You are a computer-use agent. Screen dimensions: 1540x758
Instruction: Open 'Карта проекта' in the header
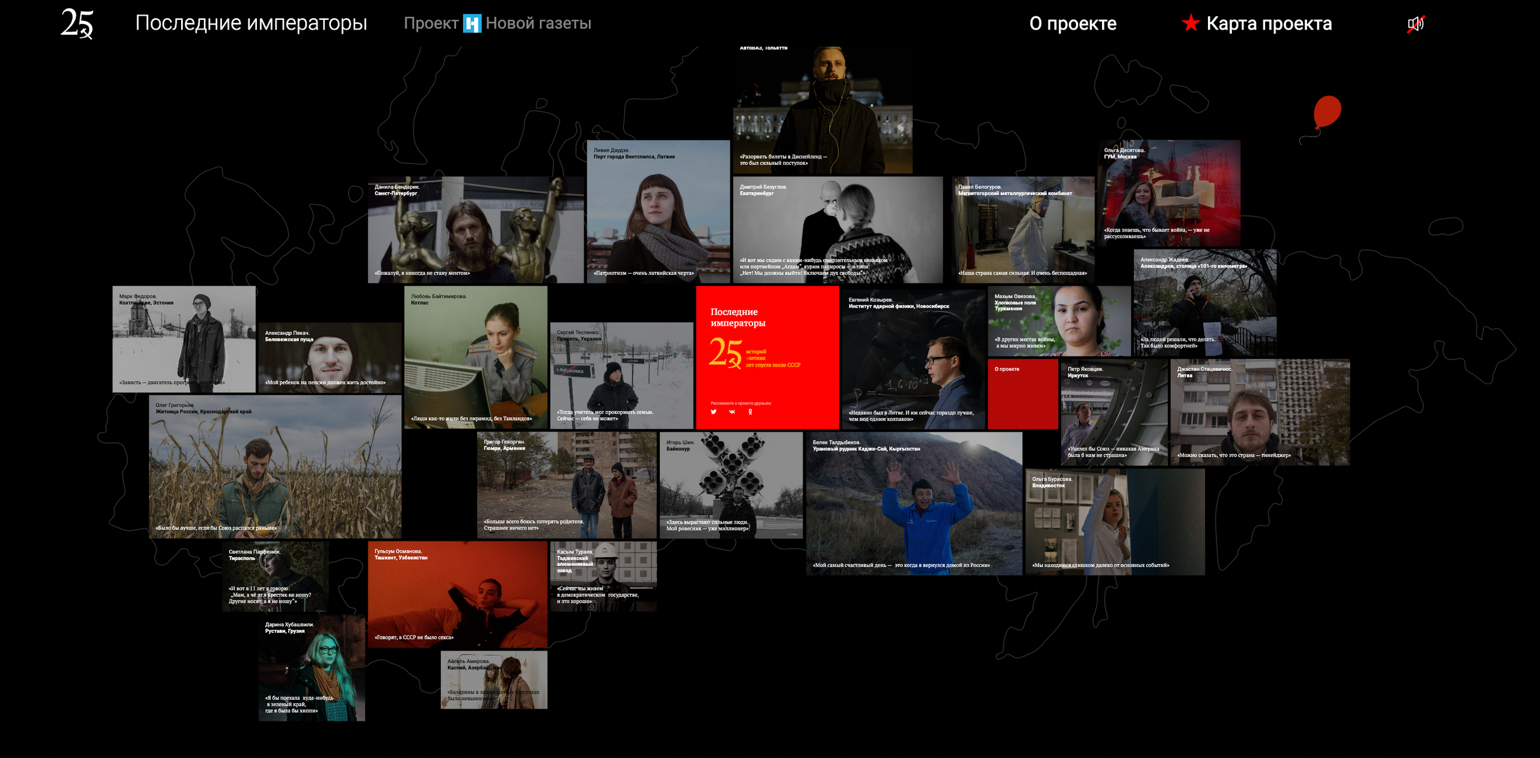coord(1269,23)
